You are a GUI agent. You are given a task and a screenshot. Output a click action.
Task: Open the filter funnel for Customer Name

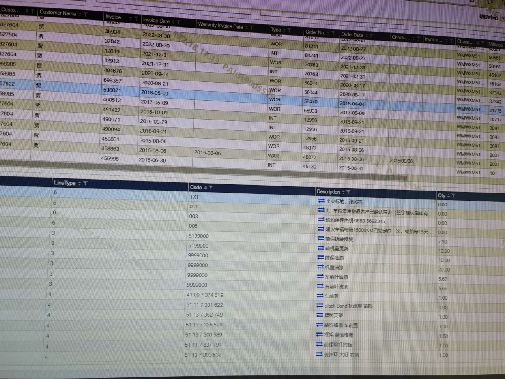86,14
